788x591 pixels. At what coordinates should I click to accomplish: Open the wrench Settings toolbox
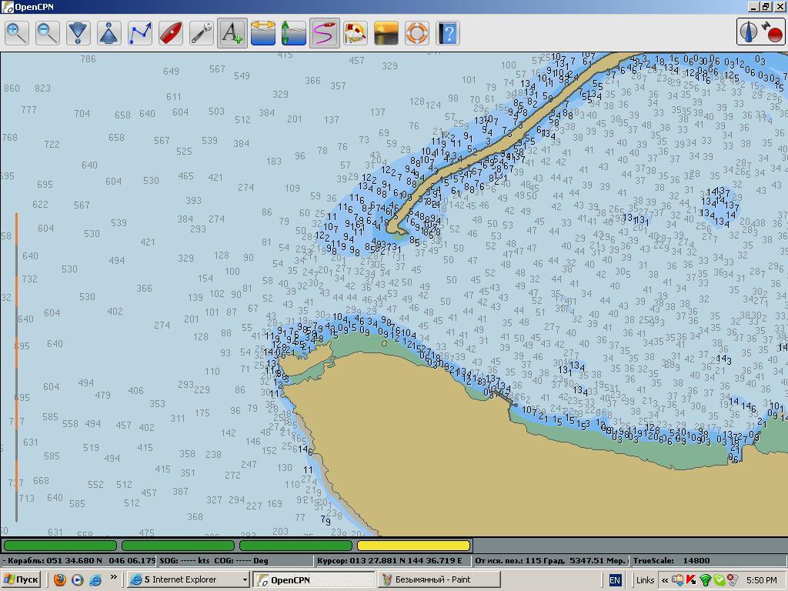[x=202, y=33]
